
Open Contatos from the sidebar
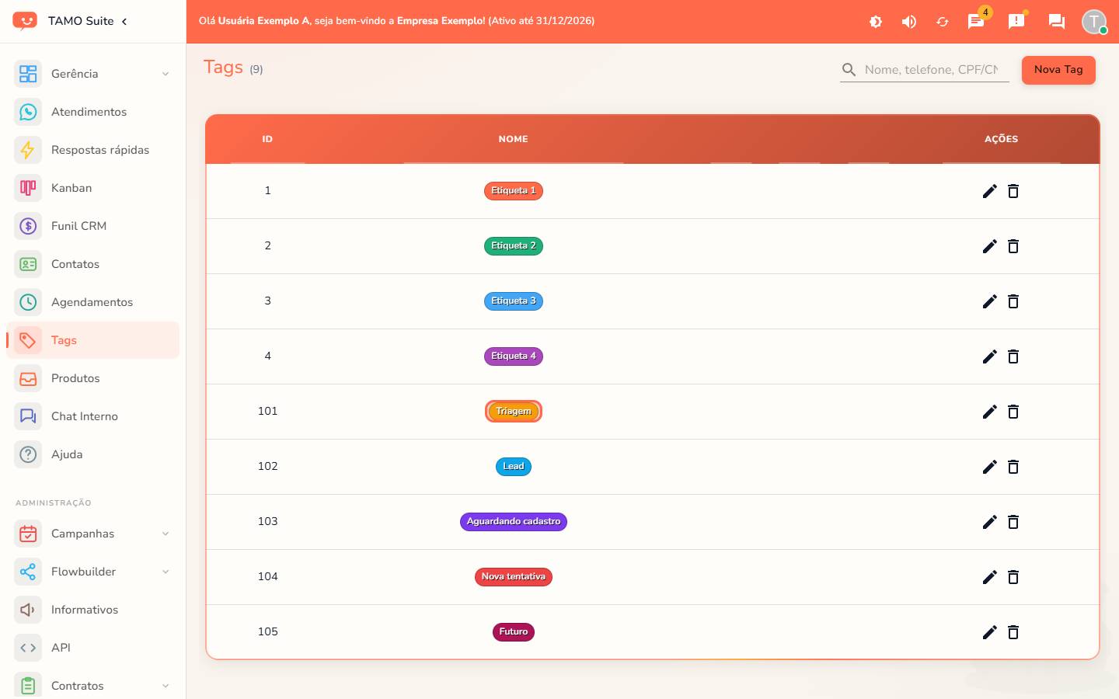tap(92, 264)
